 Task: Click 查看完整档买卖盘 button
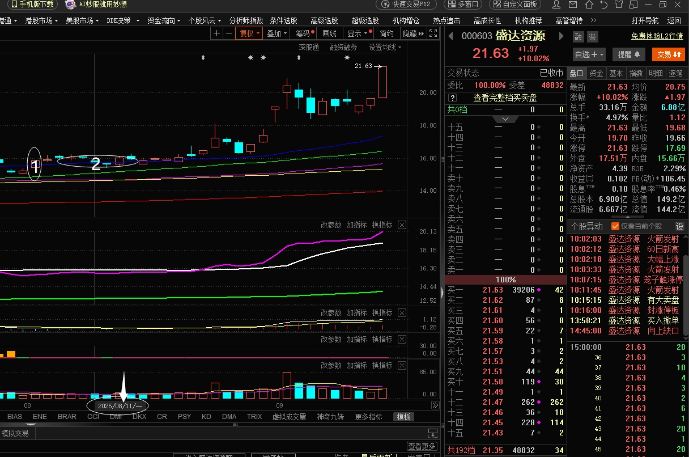coord(505,98)
